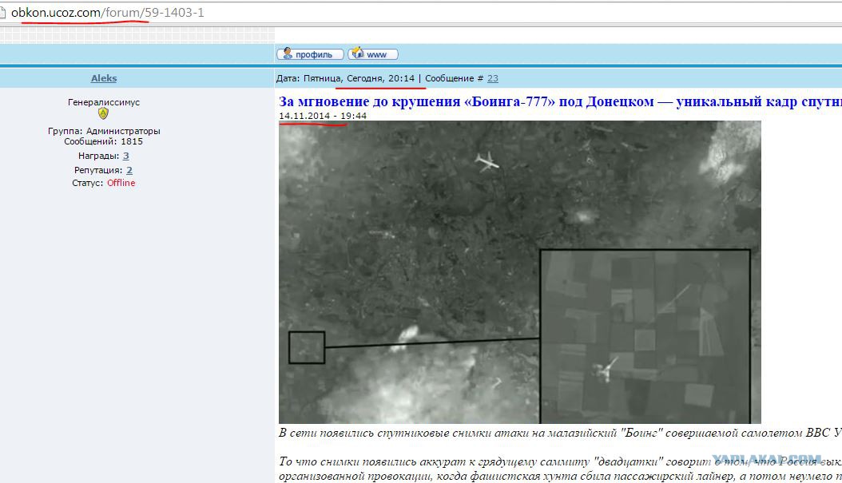Click the 'Offline' status text
The image size is (842, 483).
[x=121, y=183]
